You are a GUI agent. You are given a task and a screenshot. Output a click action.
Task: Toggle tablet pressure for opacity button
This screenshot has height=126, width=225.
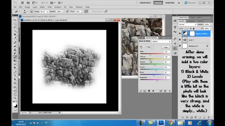coord(67,12)
